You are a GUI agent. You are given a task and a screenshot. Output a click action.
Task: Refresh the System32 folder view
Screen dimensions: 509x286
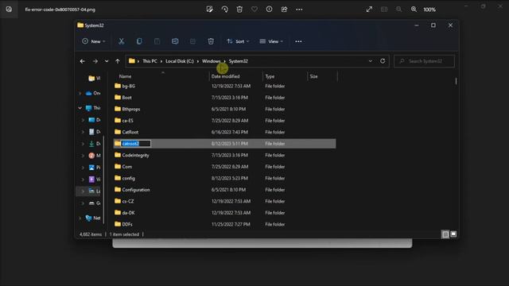point(383,61)
